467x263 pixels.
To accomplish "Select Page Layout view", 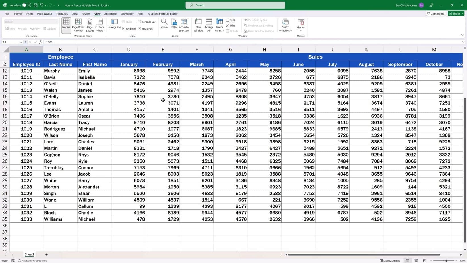I will click(x=90, y=24).
